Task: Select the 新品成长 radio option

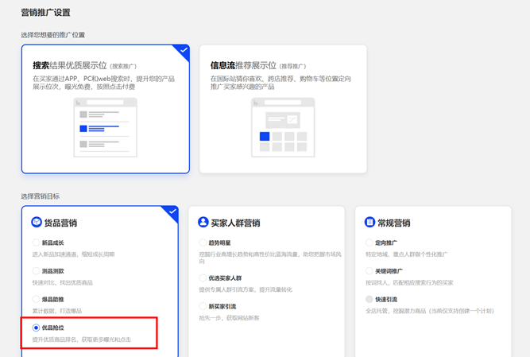Action: coord(37,243)
